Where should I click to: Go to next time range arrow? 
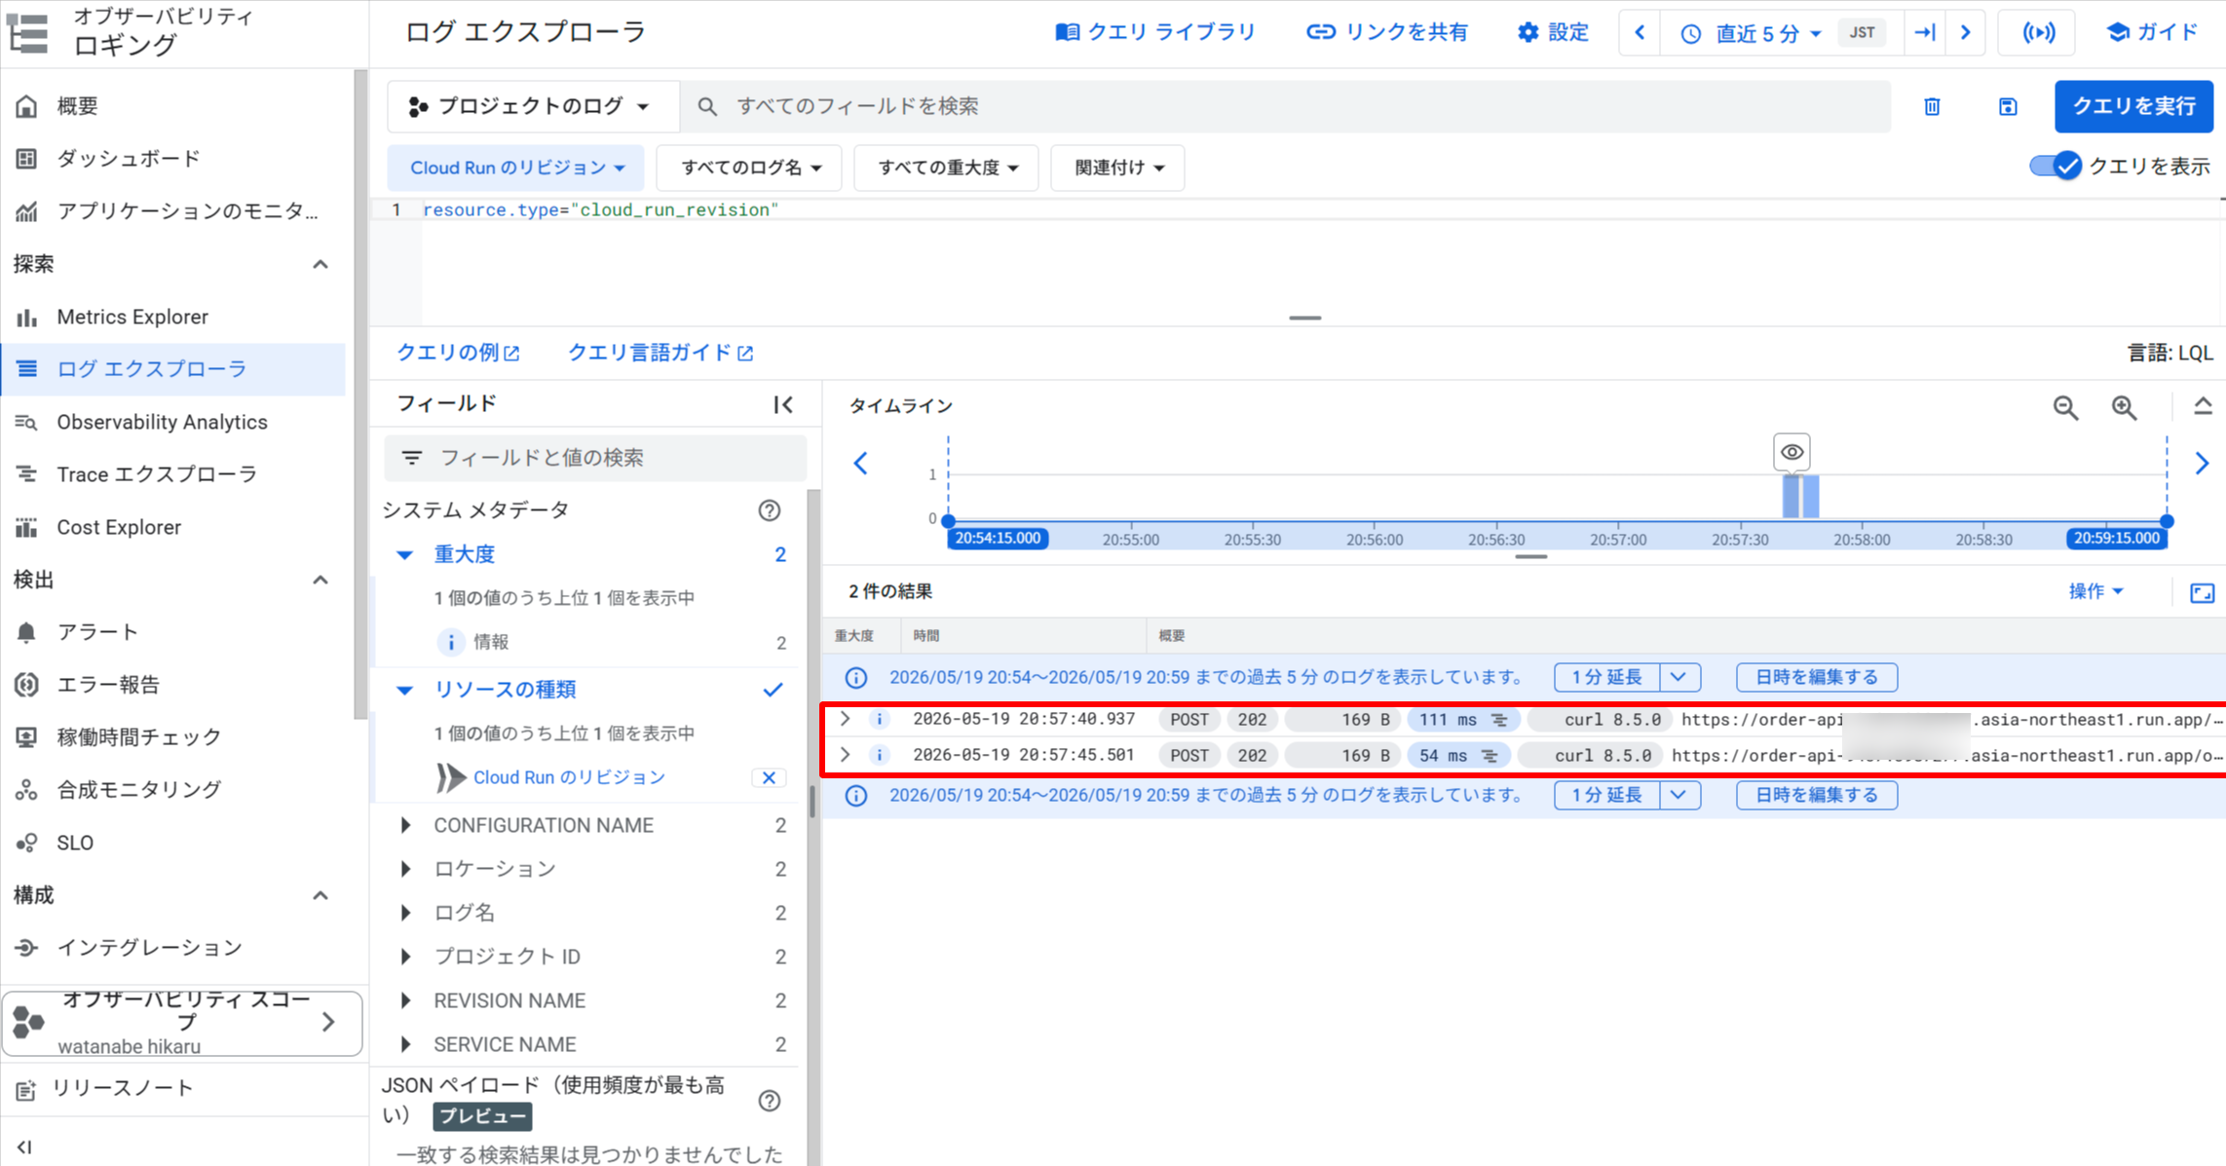pos(1966,33)
